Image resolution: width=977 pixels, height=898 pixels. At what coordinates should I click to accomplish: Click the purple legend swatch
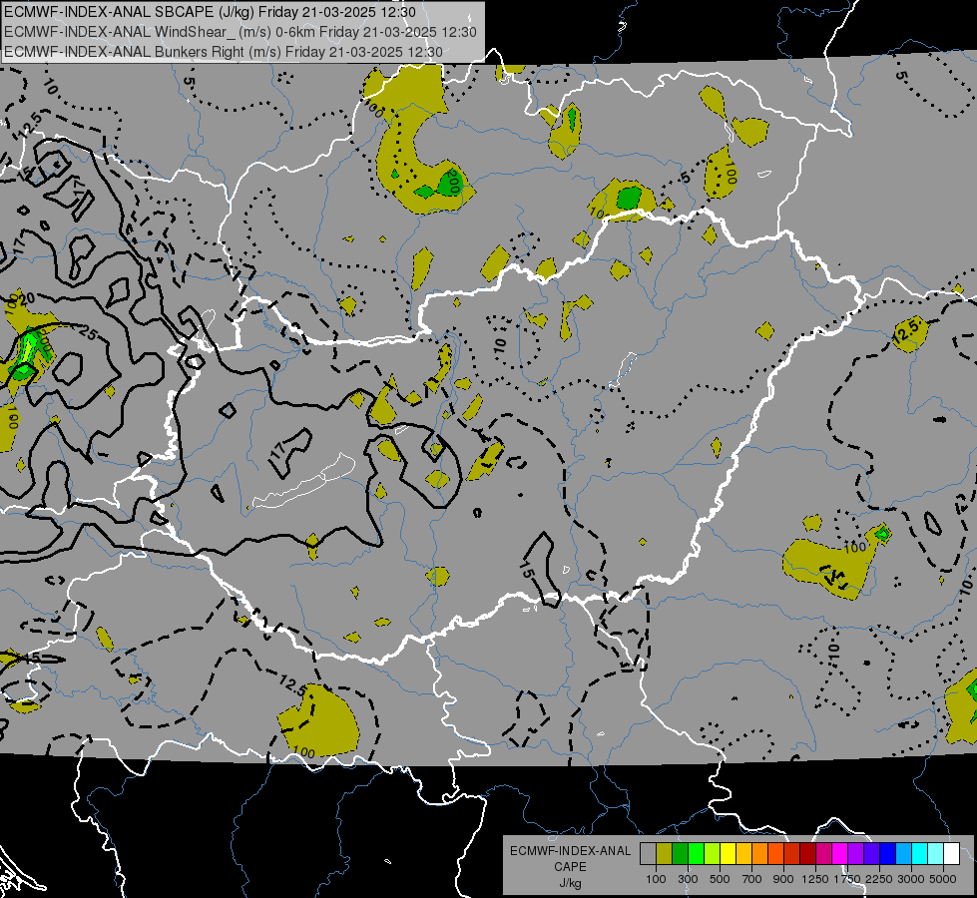pyautogui.click(x=856, y=854)
